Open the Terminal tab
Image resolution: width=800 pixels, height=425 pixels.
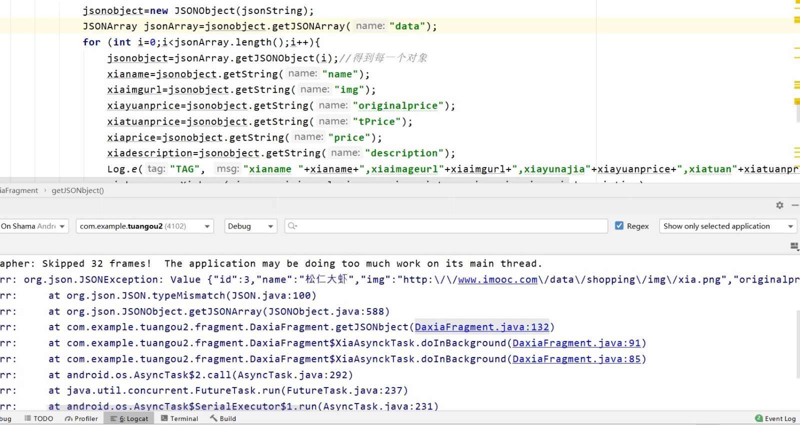179,418
